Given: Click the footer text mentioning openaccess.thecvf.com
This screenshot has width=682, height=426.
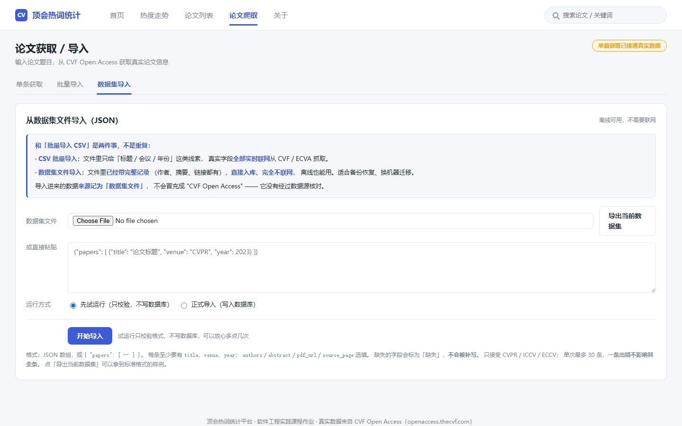Looking at the screenshot, I should (339, 421).
